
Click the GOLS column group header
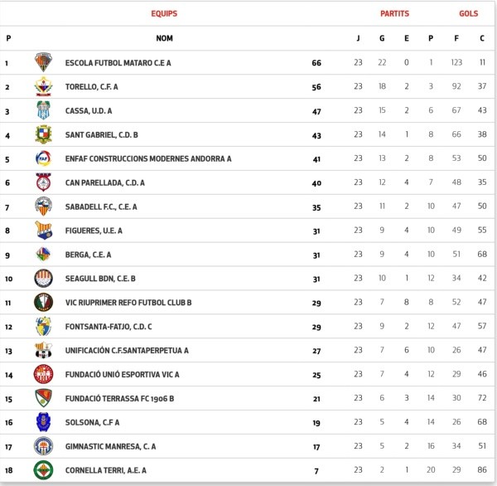coord(469,13)
